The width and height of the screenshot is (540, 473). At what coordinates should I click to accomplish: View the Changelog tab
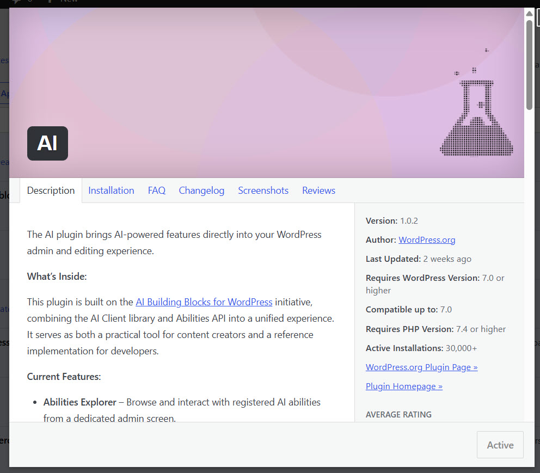click(201, 191)
